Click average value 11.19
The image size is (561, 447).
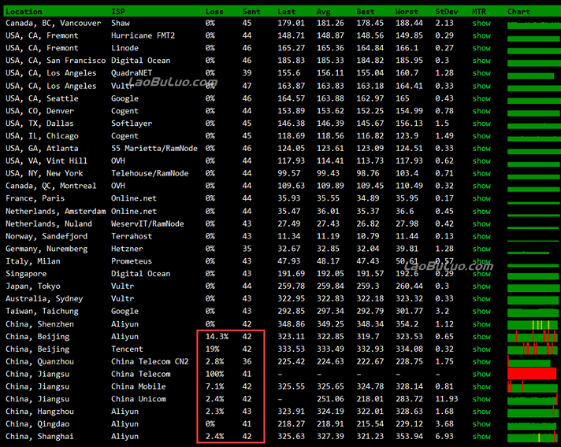[x=328, y=237]
